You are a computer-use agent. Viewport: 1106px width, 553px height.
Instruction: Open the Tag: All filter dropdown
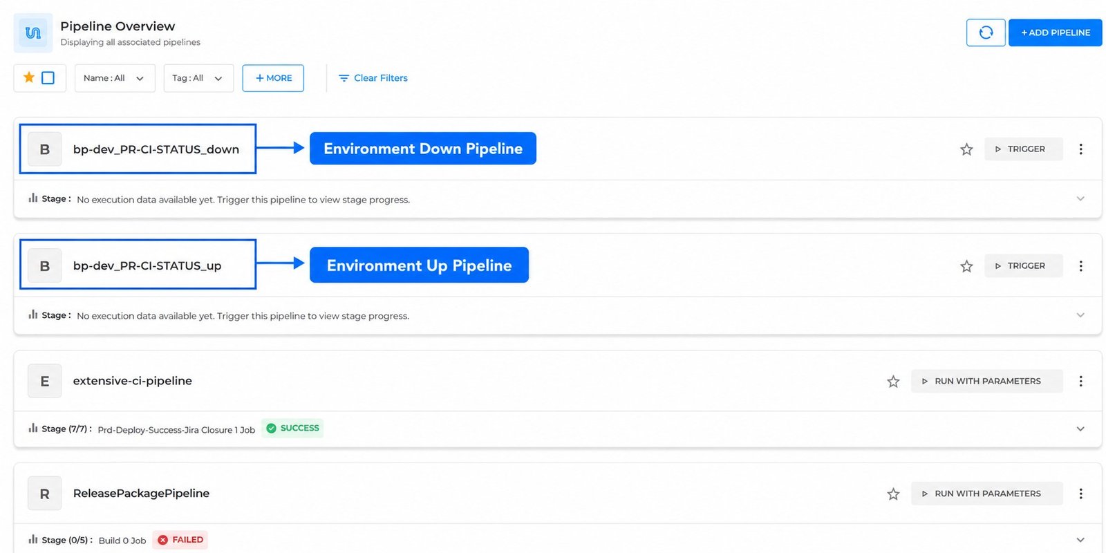[198, 78]
